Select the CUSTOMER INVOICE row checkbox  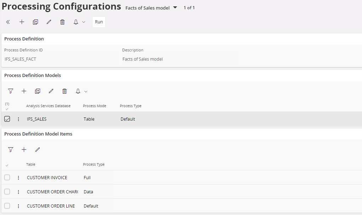(7, 177)
